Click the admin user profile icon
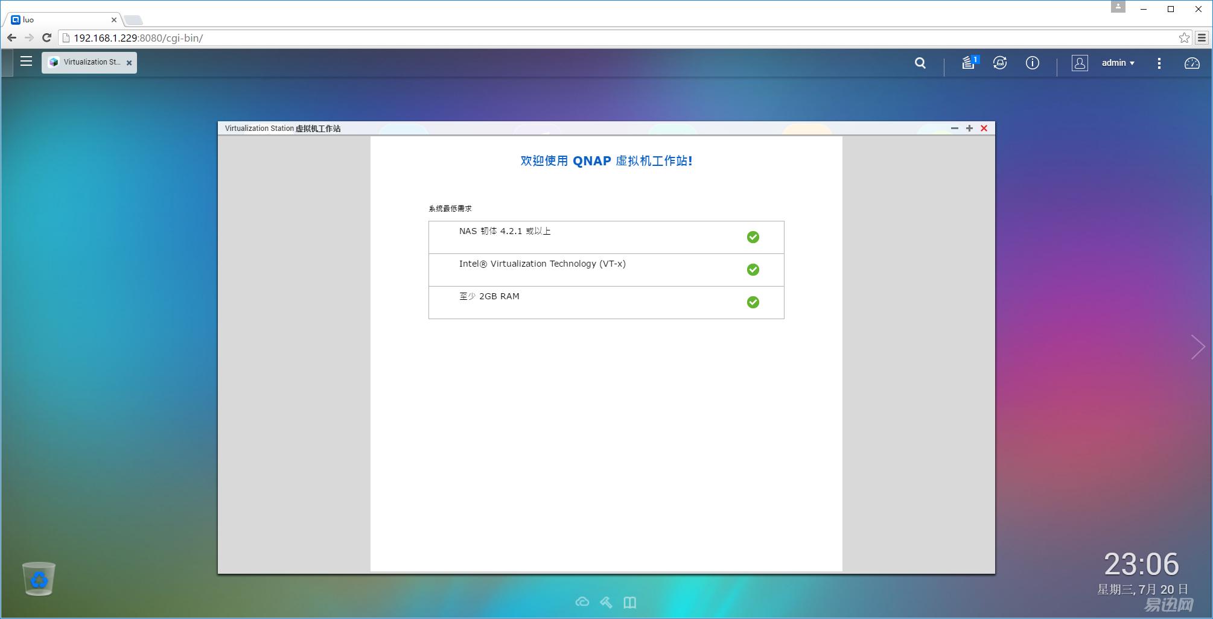The image size is (1213, 619). pyautogui.click(x=1080, y=63)
